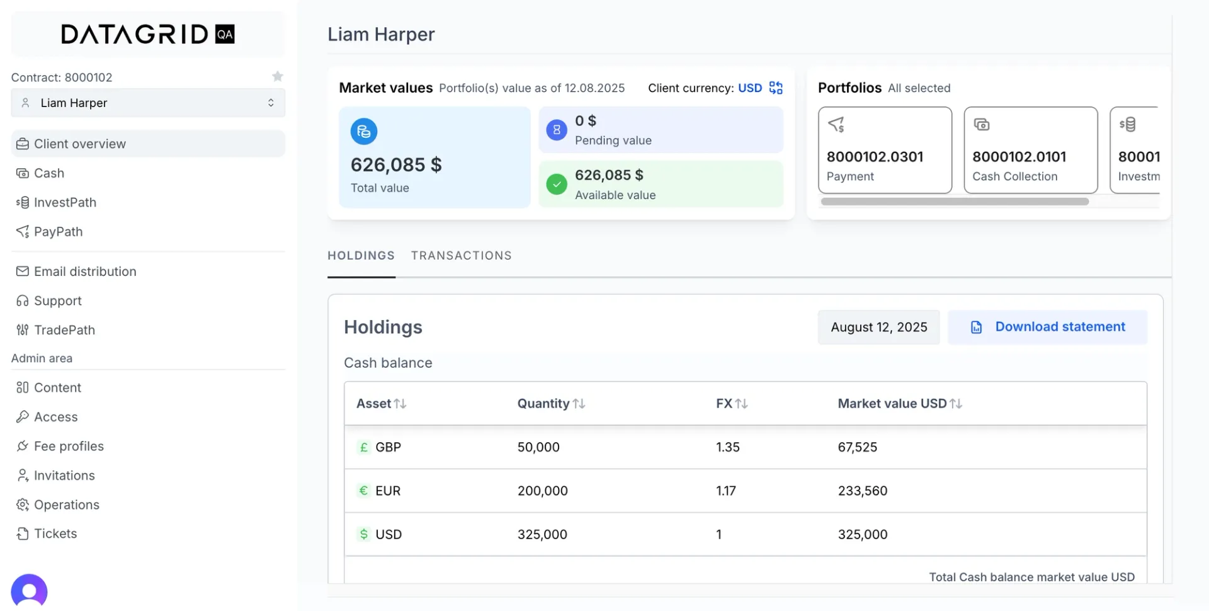
Task: Toggle the favorite star for contract 8000102
Action: (277, 76)
